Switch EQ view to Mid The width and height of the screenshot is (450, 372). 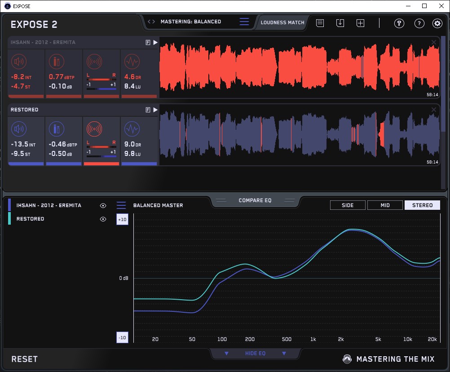(385, 205)
